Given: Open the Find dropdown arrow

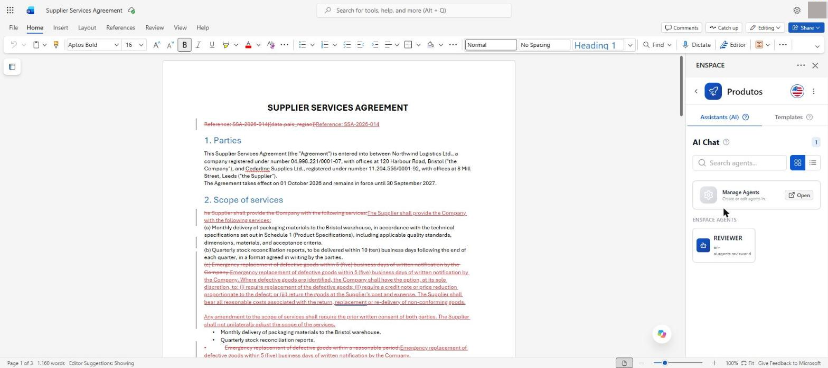Looking at the screenshot, I should (669, 45).
